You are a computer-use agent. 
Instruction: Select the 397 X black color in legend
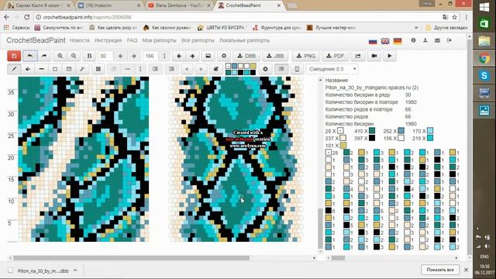pyautogui.click(x=372, y=138)
